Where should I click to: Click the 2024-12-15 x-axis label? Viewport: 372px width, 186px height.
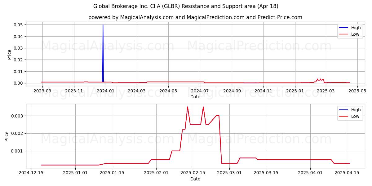point(31,173)
